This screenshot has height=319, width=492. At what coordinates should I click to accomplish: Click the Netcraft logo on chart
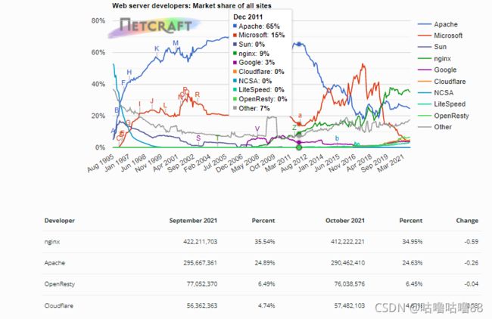click(x=154, y=27)
